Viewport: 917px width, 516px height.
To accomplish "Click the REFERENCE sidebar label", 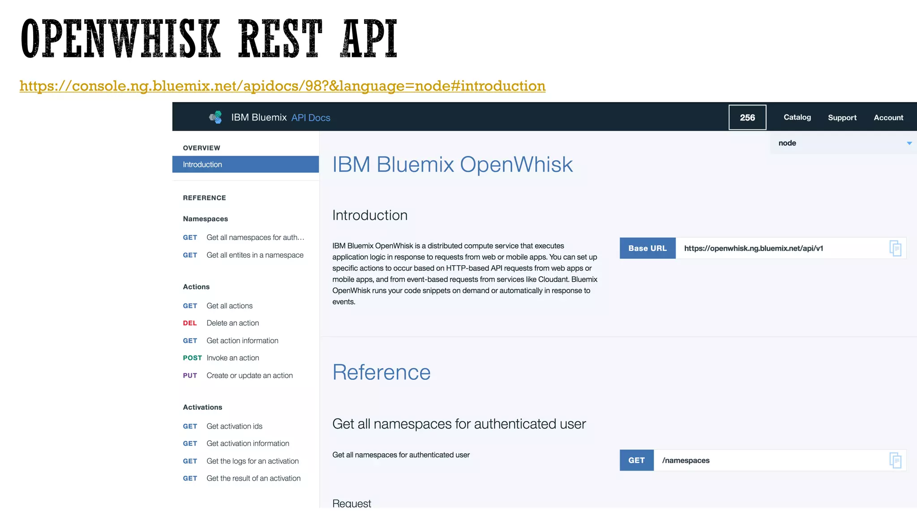I will click(x=204, y=198).
